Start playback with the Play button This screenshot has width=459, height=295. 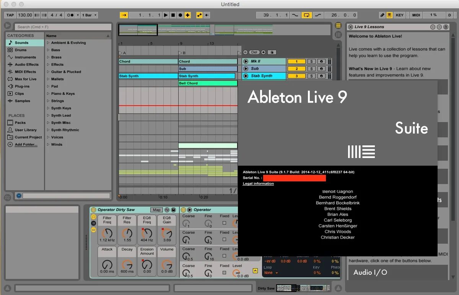click(166, 15)
